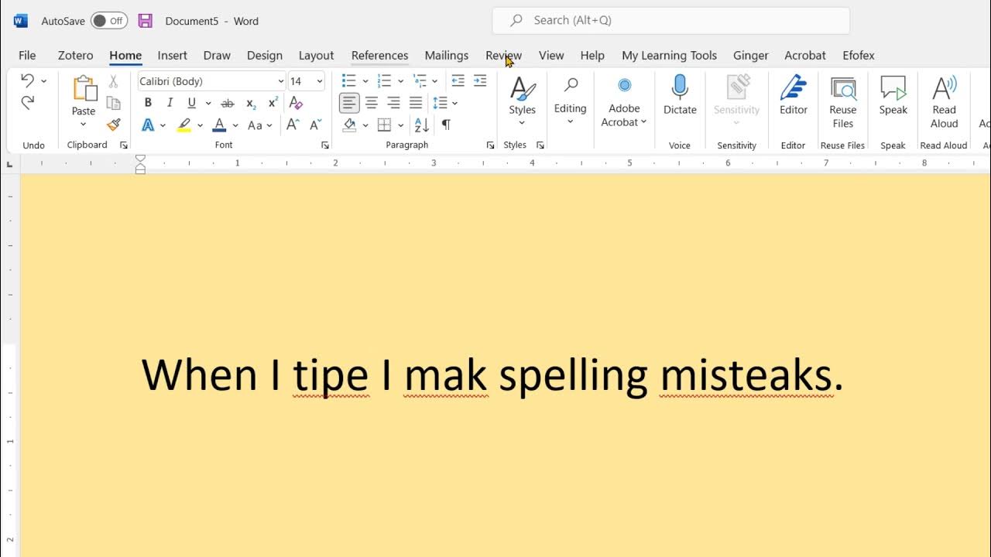Open the Editor pane

[794, 96]
